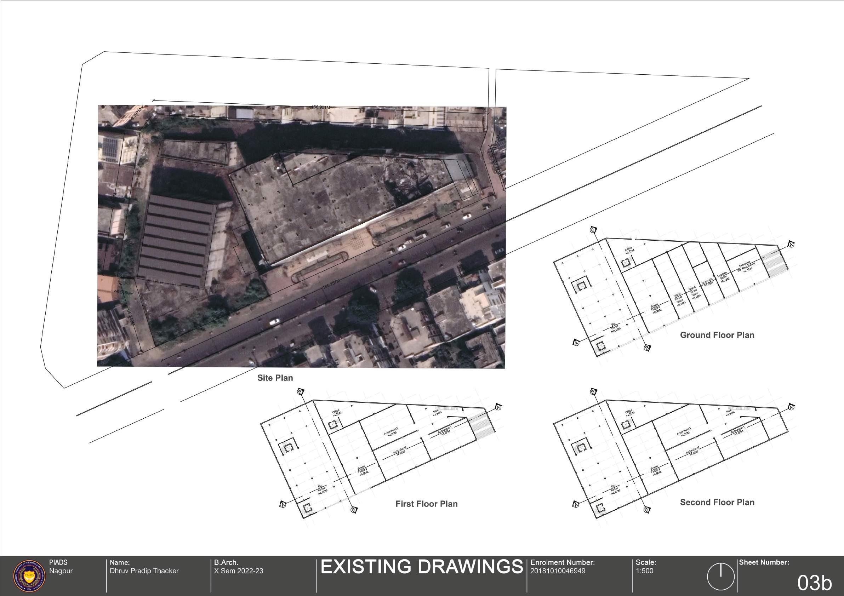Image resolution: width=844 pixels, height=596 pixels.
Task: Click bottom section marker B' on Second Floor Plan
Action: 647,510
